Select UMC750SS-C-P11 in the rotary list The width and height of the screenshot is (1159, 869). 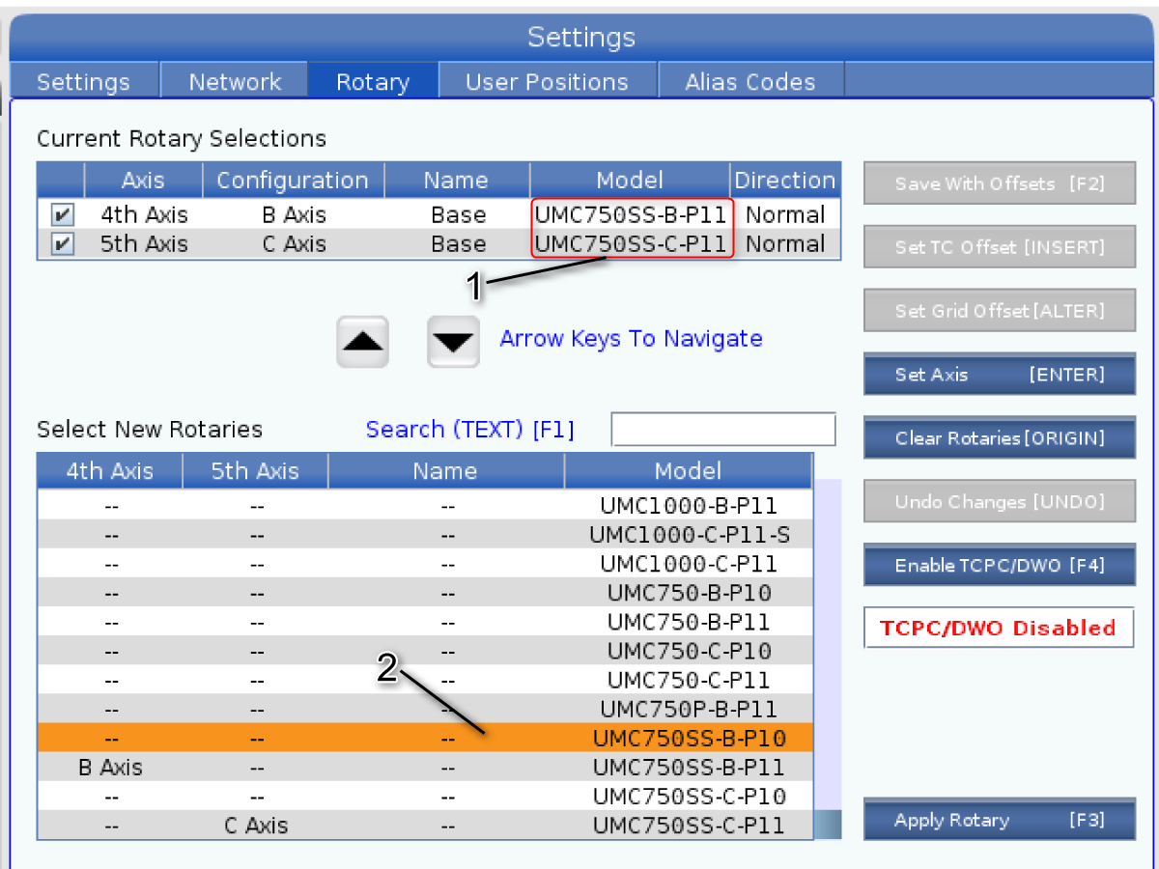pos(425,825)
